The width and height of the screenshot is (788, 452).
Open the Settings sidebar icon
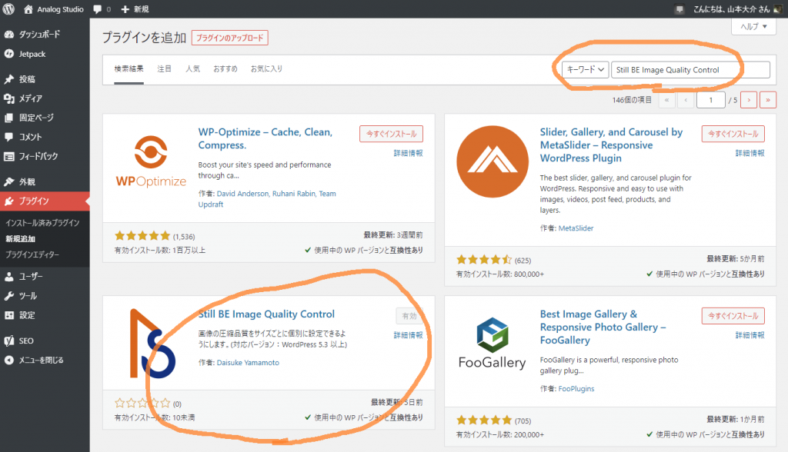click(9, 315)
